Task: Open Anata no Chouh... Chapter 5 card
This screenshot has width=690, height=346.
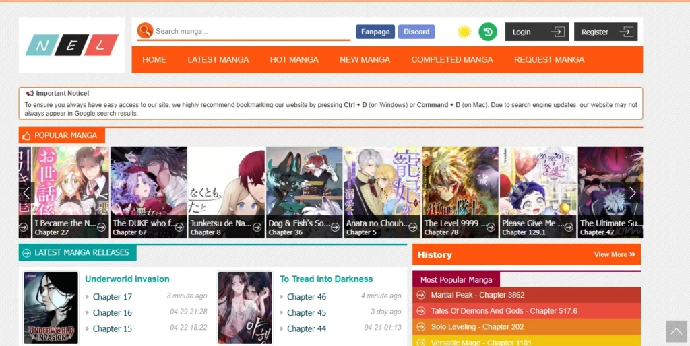Action: [x=383, y=193]
